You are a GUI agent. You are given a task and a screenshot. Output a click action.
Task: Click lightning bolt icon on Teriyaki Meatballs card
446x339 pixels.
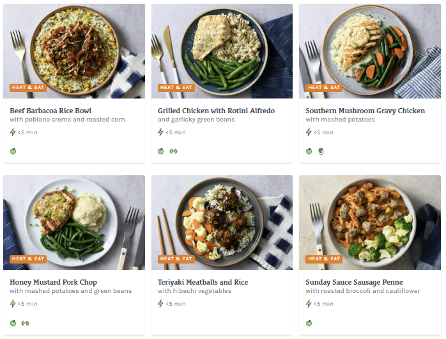[161, 304]
